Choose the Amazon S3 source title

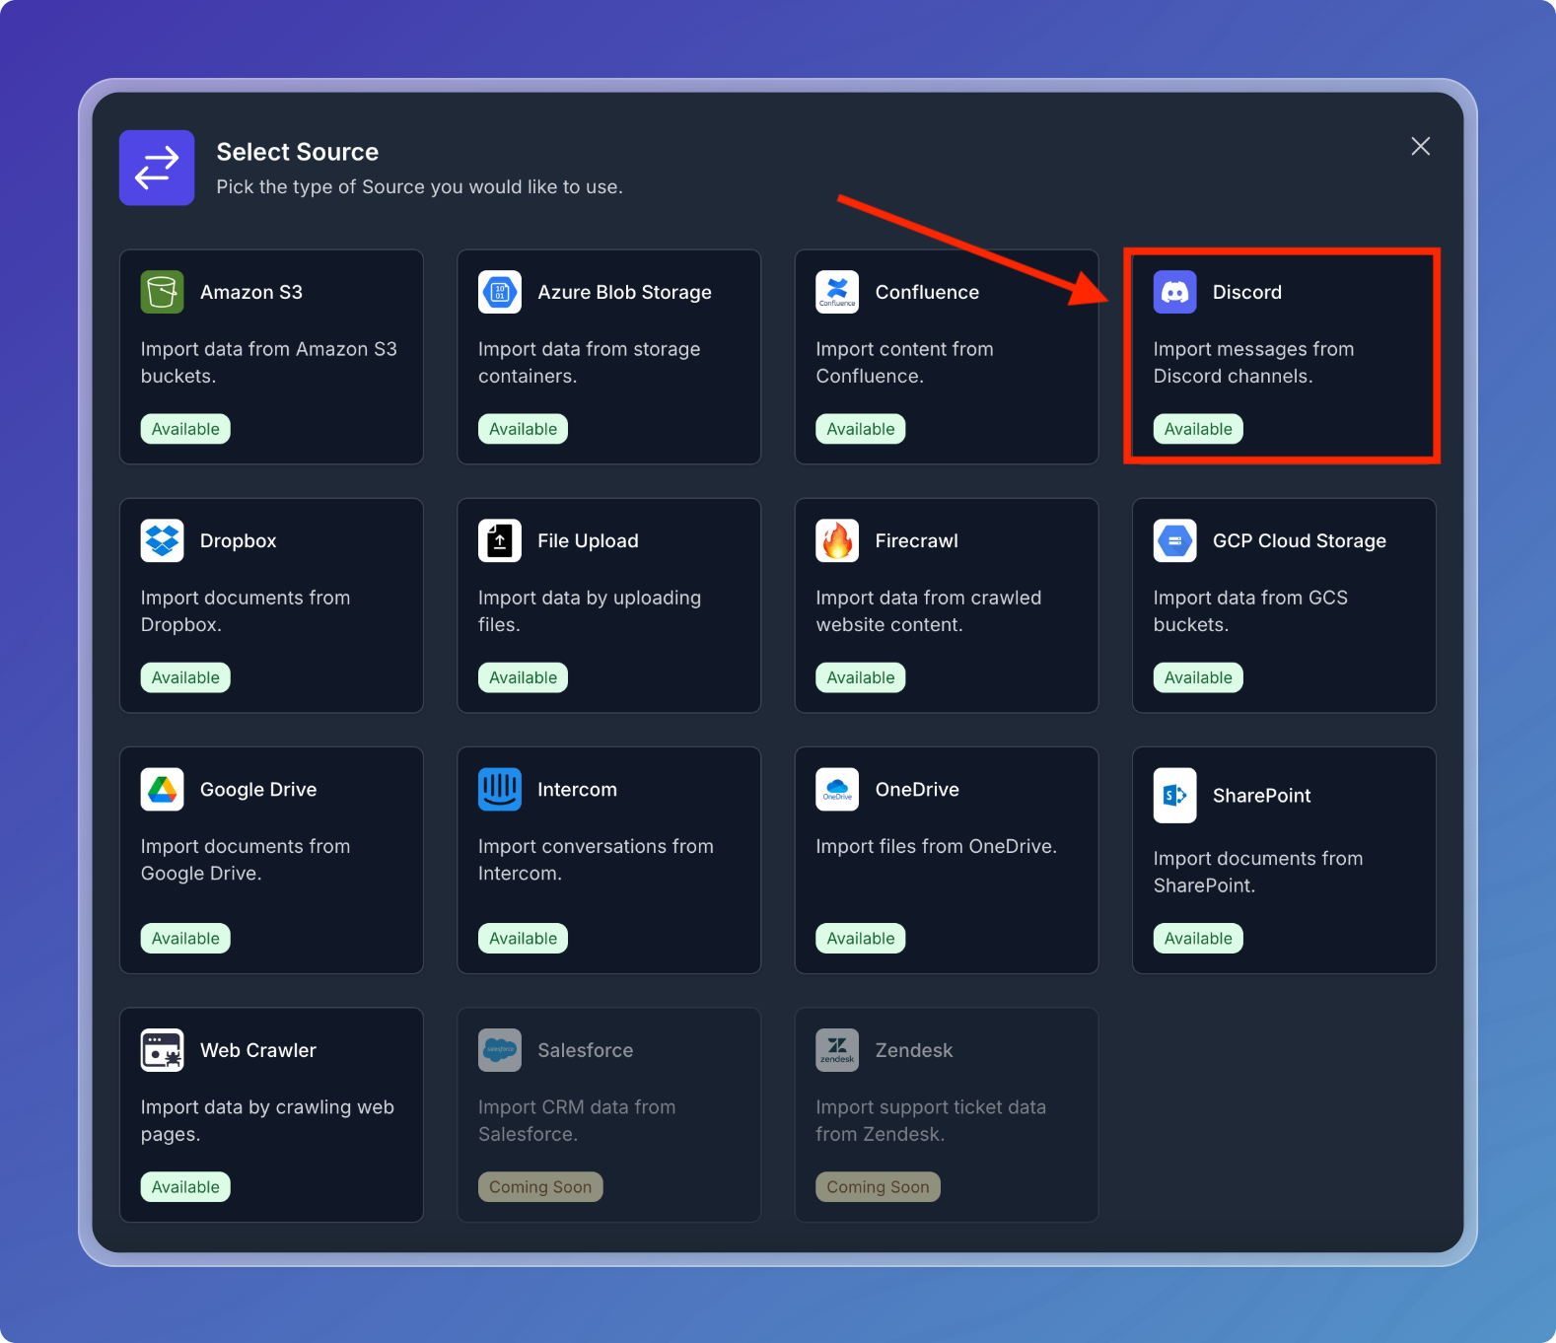pos(251,292)
